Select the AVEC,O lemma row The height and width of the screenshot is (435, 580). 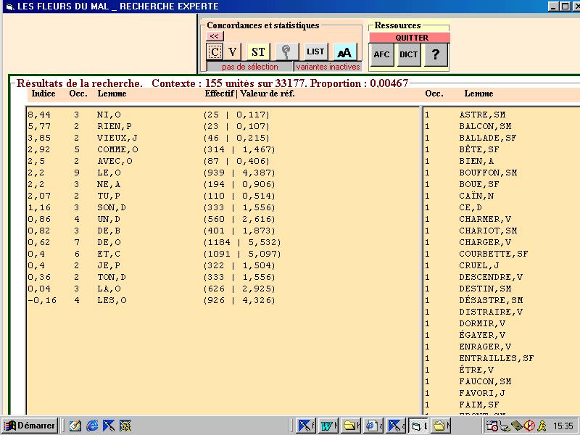[223, 161]
